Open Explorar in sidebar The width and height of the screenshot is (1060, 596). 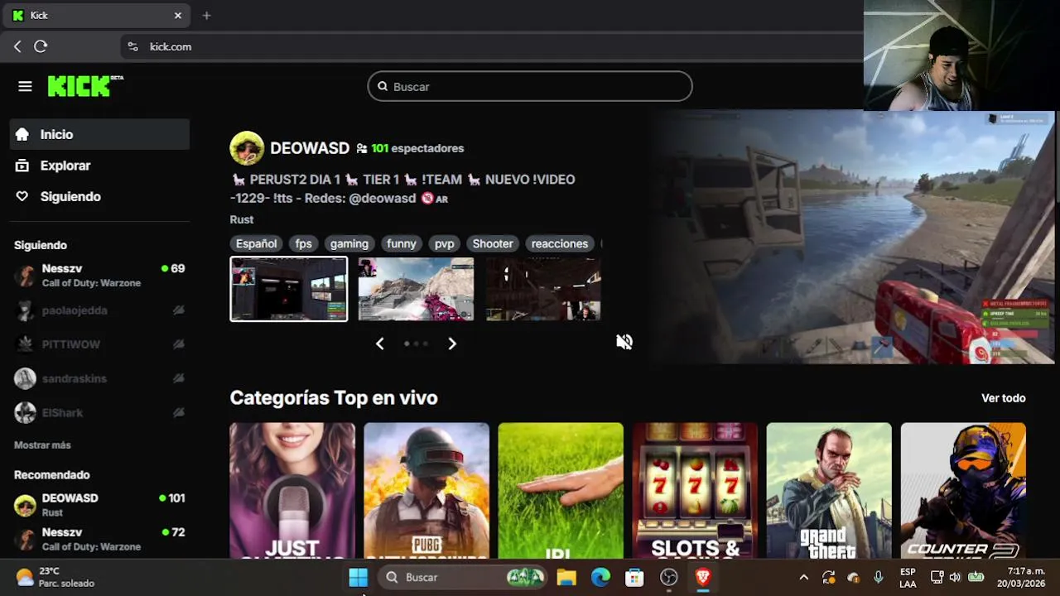pyautogui.click(x=99, y=166)
